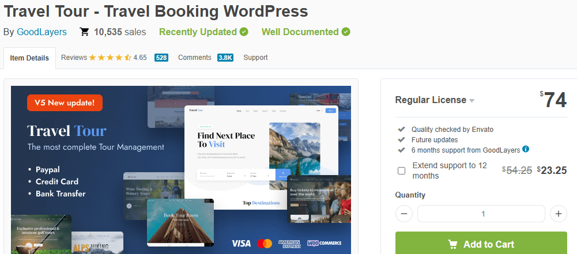Click the $74 license price
This screenshot has height=254, width=577.
553,100
